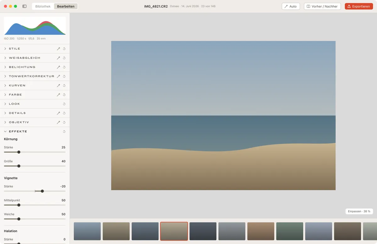Select the red-outlined filmstrip thumbnail

pyautogui.click(x=174, y=231)
